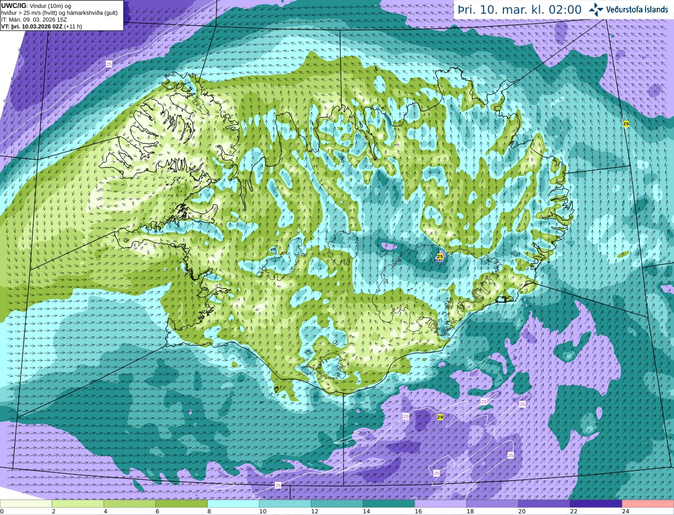This screenshot has width=674, height=515.
Task: Select the above-24 m/s pink legend swatch
Action: click(x=648, y=503)
